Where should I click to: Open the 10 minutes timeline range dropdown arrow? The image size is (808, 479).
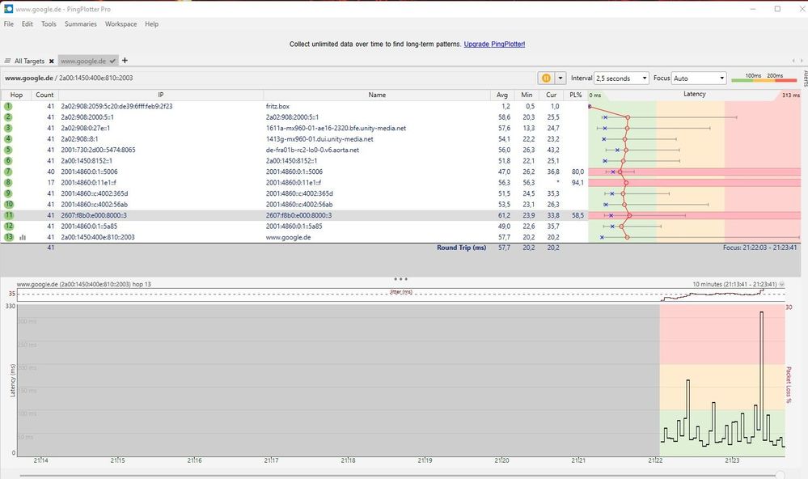click(782, 284)
